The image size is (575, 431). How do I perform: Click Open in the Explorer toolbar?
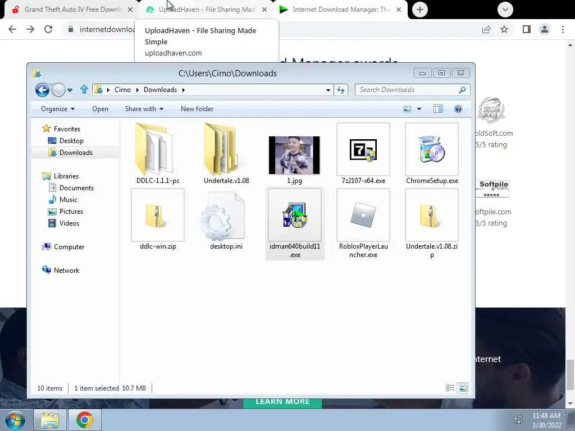point(100,109)
